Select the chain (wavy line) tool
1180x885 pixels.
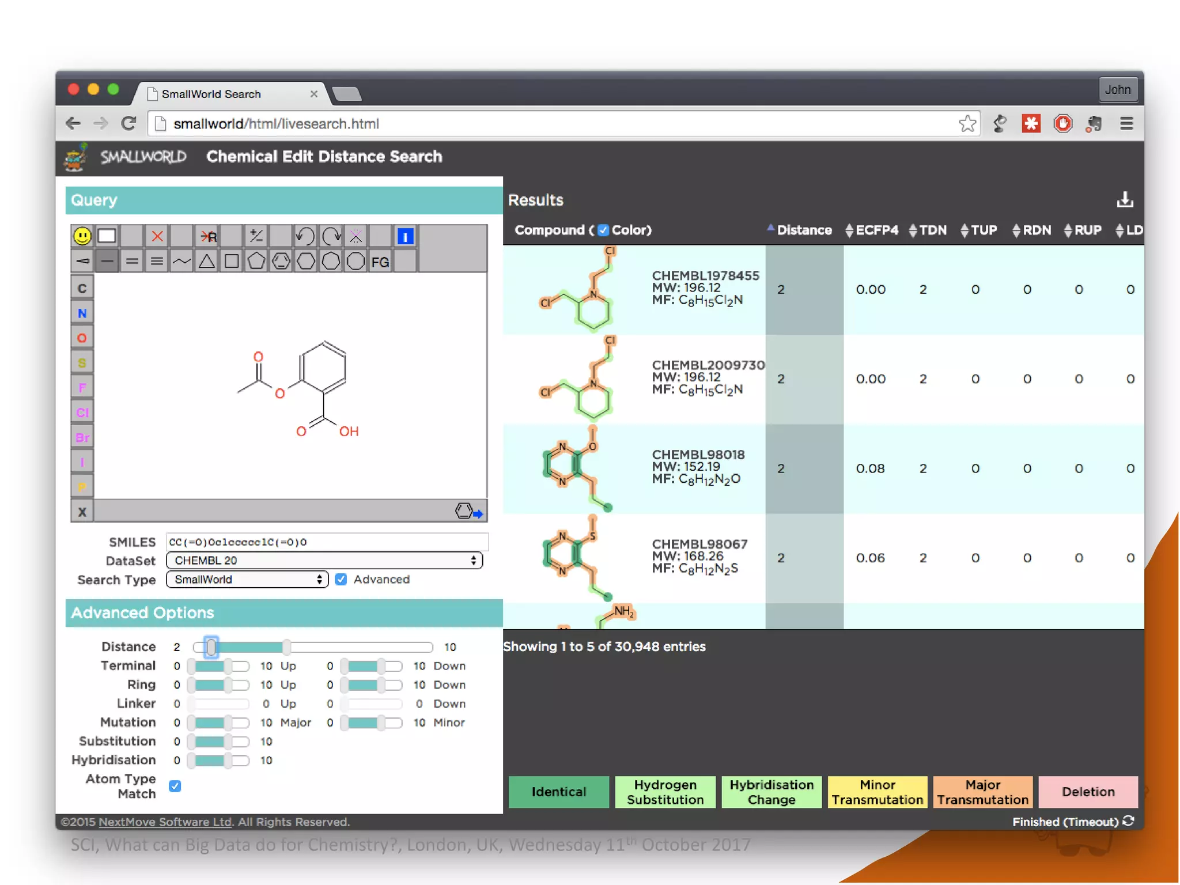[x=181, y=262]
